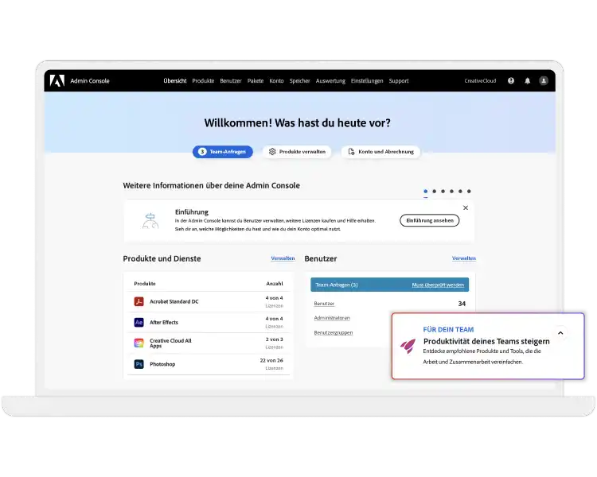Open the Konto tab
Viewport: 597px width, 477px height.
(276, 80)
